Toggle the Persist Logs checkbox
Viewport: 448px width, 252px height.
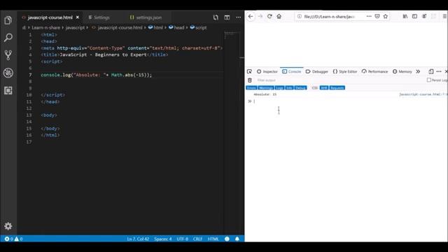click(429, 80)
